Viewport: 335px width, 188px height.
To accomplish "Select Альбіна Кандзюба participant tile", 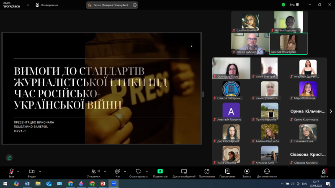I will click(x=269, y=133).
